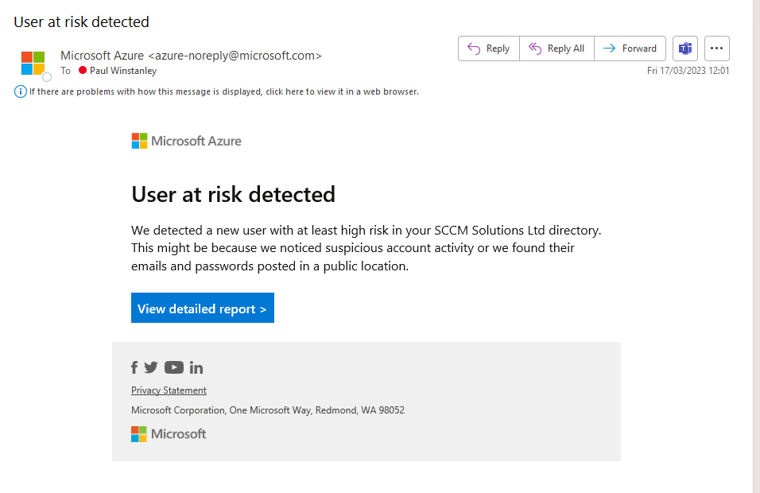The width and height of the screenshot is (760, 493).
Task: Click the Reply button
Action: pos(489,49)
